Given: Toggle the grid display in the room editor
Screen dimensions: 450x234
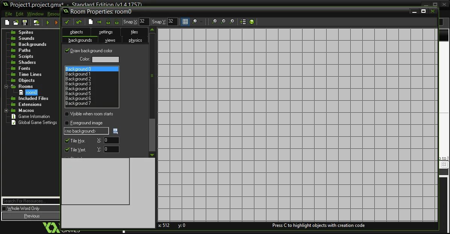Looking at the screenshot, I should point(185,22).
